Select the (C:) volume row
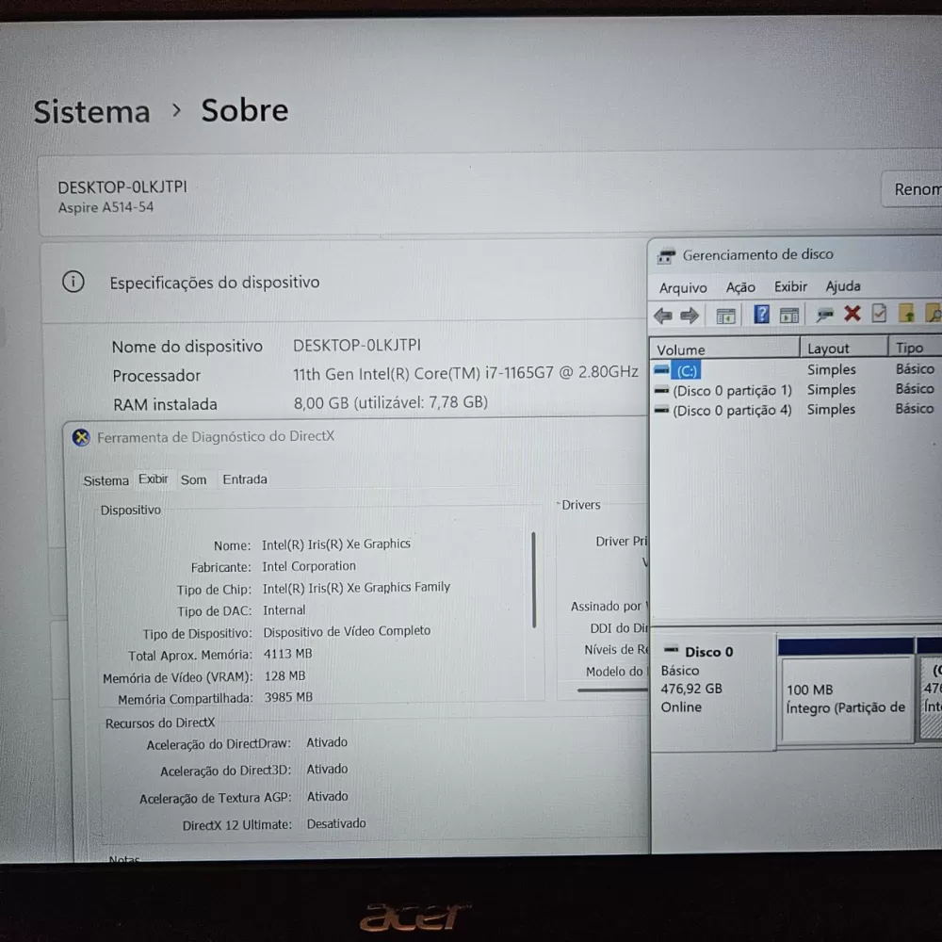The height and width of the screenshot is (942, 942). (687, 371)
